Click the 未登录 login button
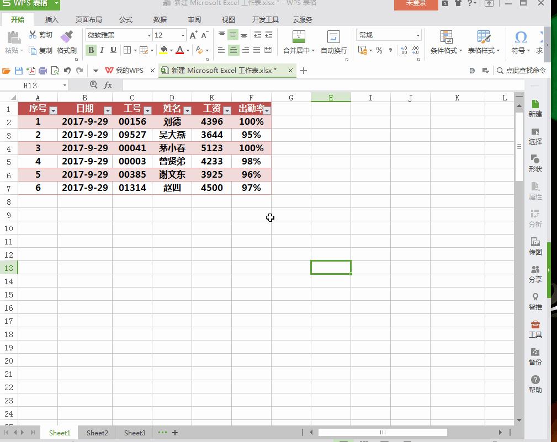 [x=416, y=3]
